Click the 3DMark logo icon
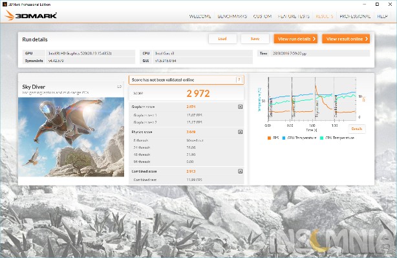This screenshot has width=397, height=258. [x=10, y=16]
